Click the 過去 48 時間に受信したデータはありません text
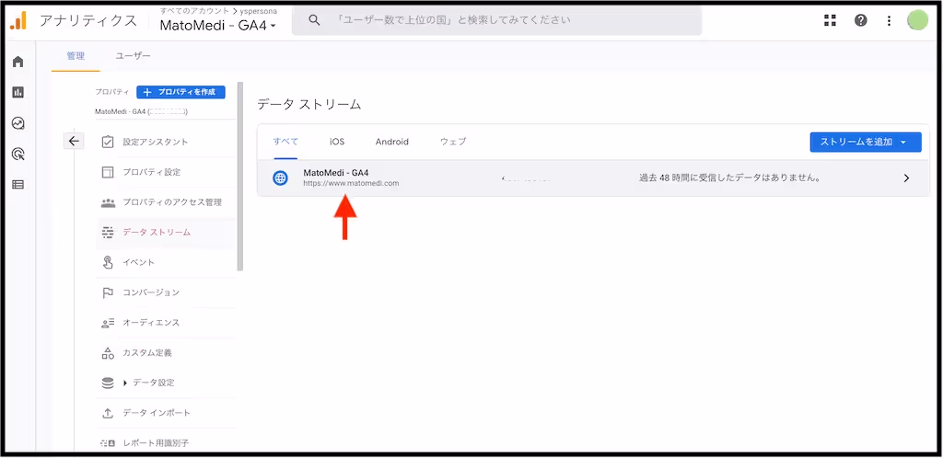 coord(730,177)
